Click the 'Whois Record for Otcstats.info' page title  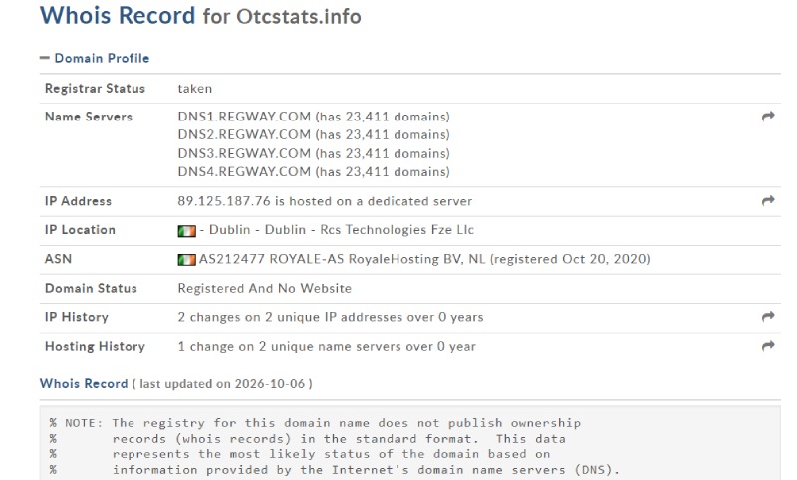click(x=200, y=15)
